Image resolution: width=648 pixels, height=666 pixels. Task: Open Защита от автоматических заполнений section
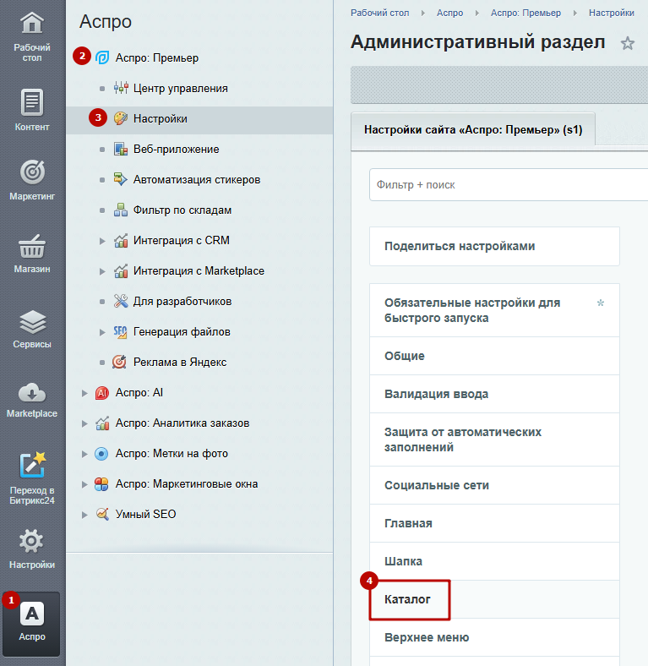pyautogui.click(x=494, y=439)
